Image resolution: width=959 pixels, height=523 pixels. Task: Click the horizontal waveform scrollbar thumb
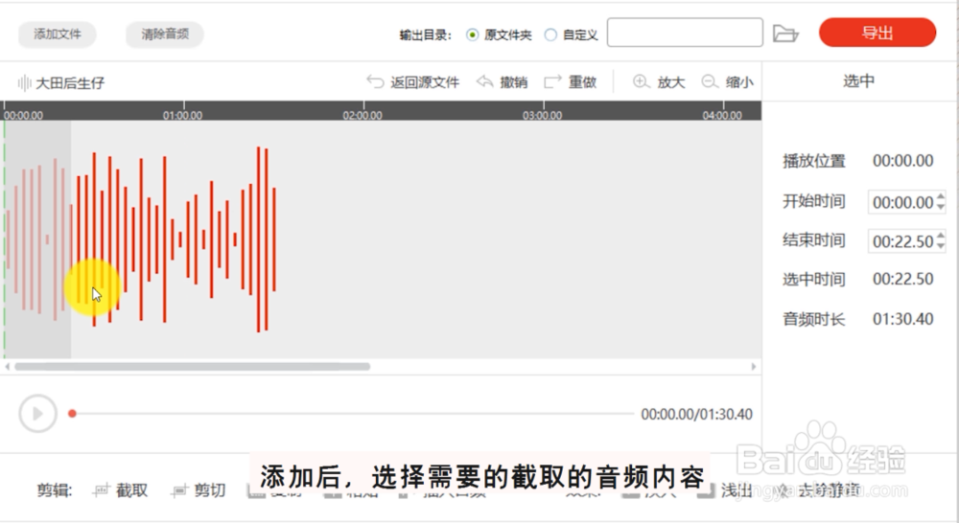click(x=192, y=367)
